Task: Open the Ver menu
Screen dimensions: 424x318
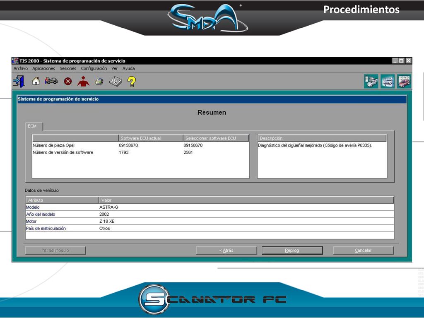Action: tap(114, 68)
